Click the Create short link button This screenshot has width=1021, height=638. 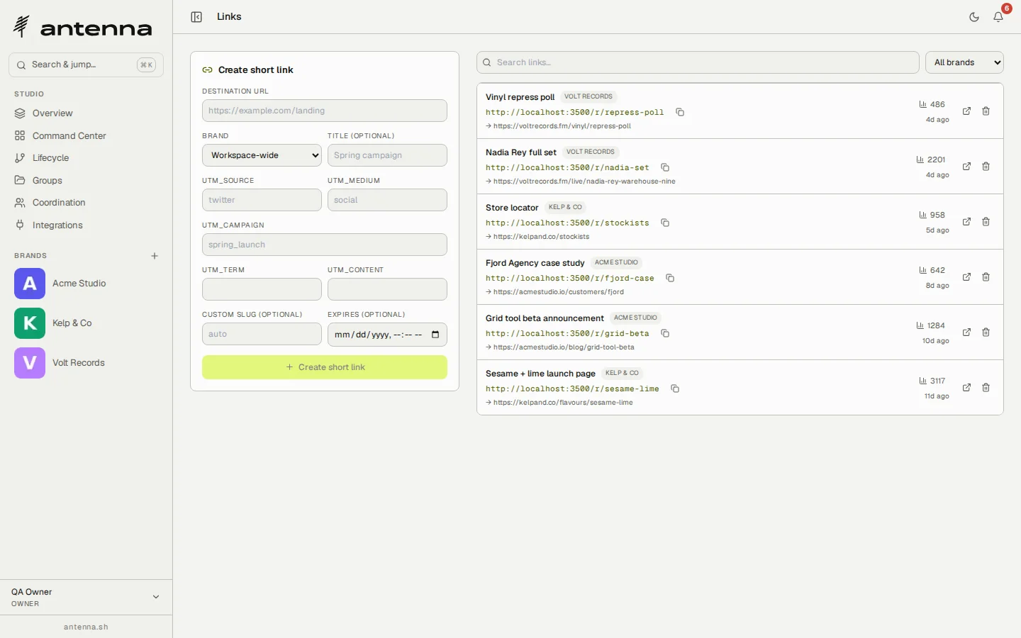(x=325, y=367)
